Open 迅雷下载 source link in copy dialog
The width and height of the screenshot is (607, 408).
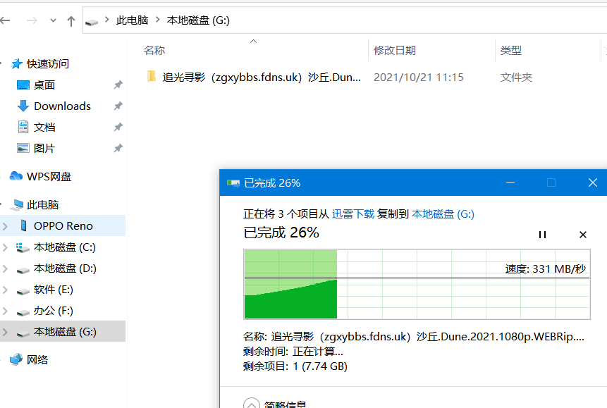click(353, 214)
